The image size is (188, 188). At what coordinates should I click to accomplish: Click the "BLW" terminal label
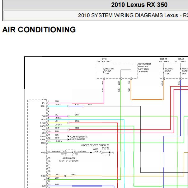[44, 186]
